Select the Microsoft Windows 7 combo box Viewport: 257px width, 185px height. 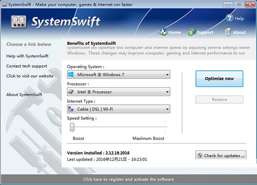pyautogui.click(x=119, y=75)
